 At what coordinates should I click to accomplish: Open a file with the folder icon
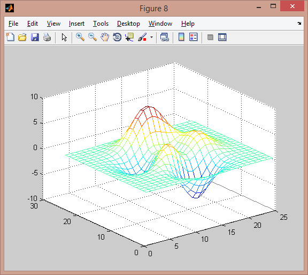tap(22, 37)
